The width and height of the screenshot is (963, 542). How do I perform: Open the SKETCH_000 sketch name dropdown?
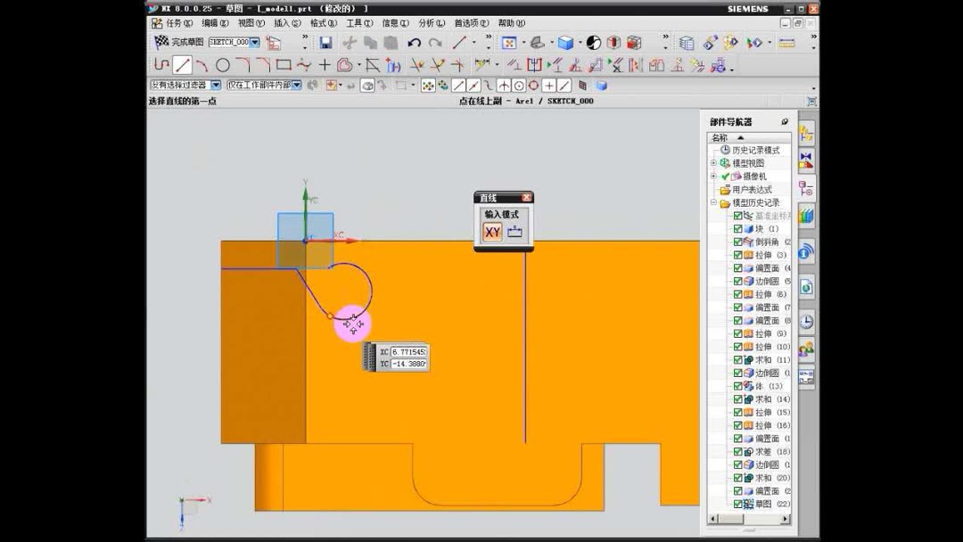[x=254, y=41]
